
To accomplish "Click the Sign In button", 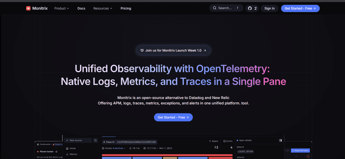I will click(270, 8).
